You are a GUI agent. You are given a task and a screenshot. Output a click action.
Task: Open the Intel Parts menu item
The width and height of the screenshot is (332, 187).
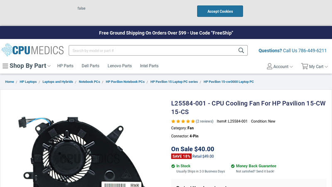click(x=149, y=66)
